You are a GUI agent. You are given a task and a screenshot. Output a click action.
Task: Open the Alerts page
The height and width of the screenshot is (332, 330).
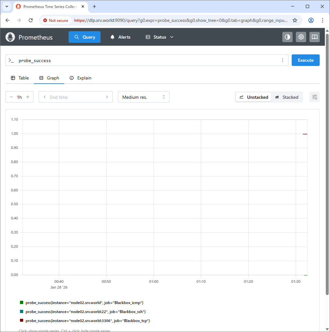(x=120, y=37)
